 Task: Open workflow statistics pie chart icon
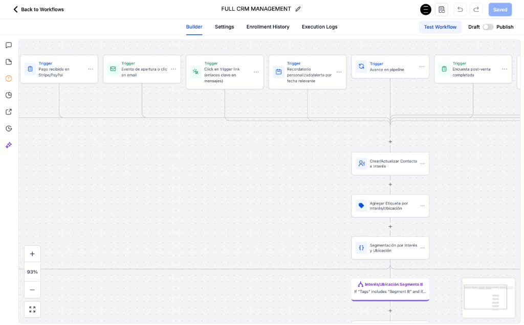[8, 95]
